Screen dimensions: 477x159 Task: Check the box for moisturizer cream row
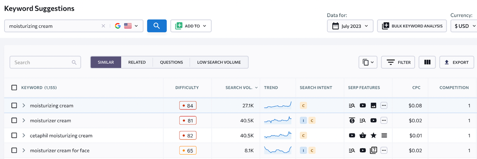click(14, 120)
